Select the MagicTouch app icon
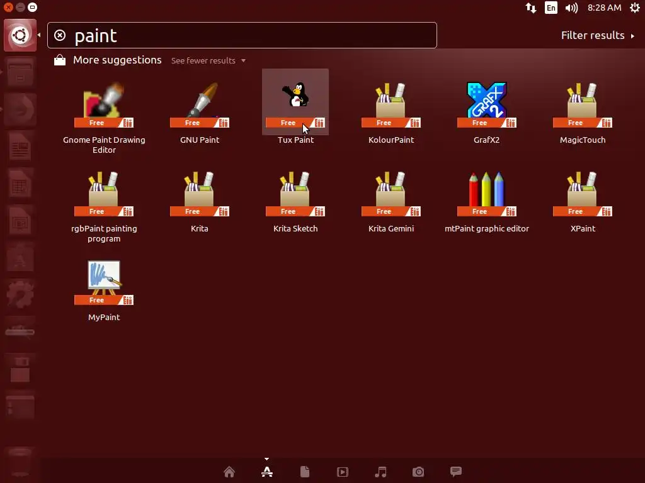This screenshot has width=645, height=483. coord(583,104)
